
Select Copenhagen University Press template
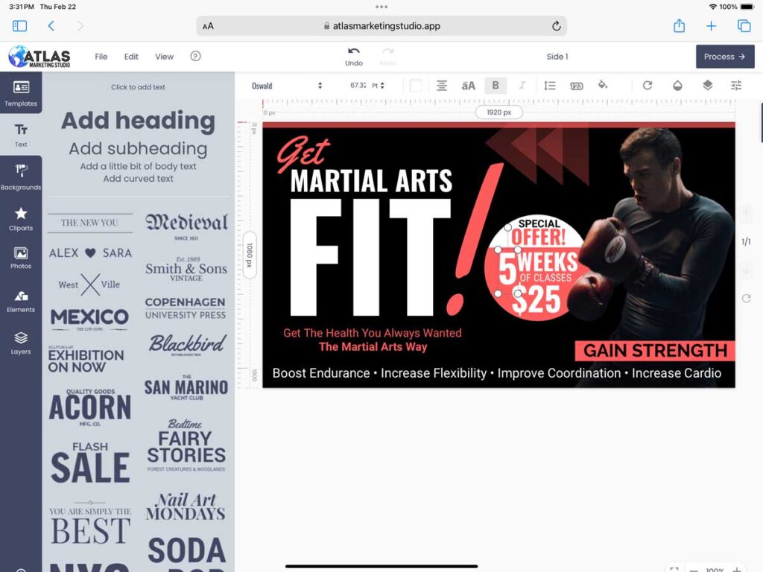coord(186,308)
